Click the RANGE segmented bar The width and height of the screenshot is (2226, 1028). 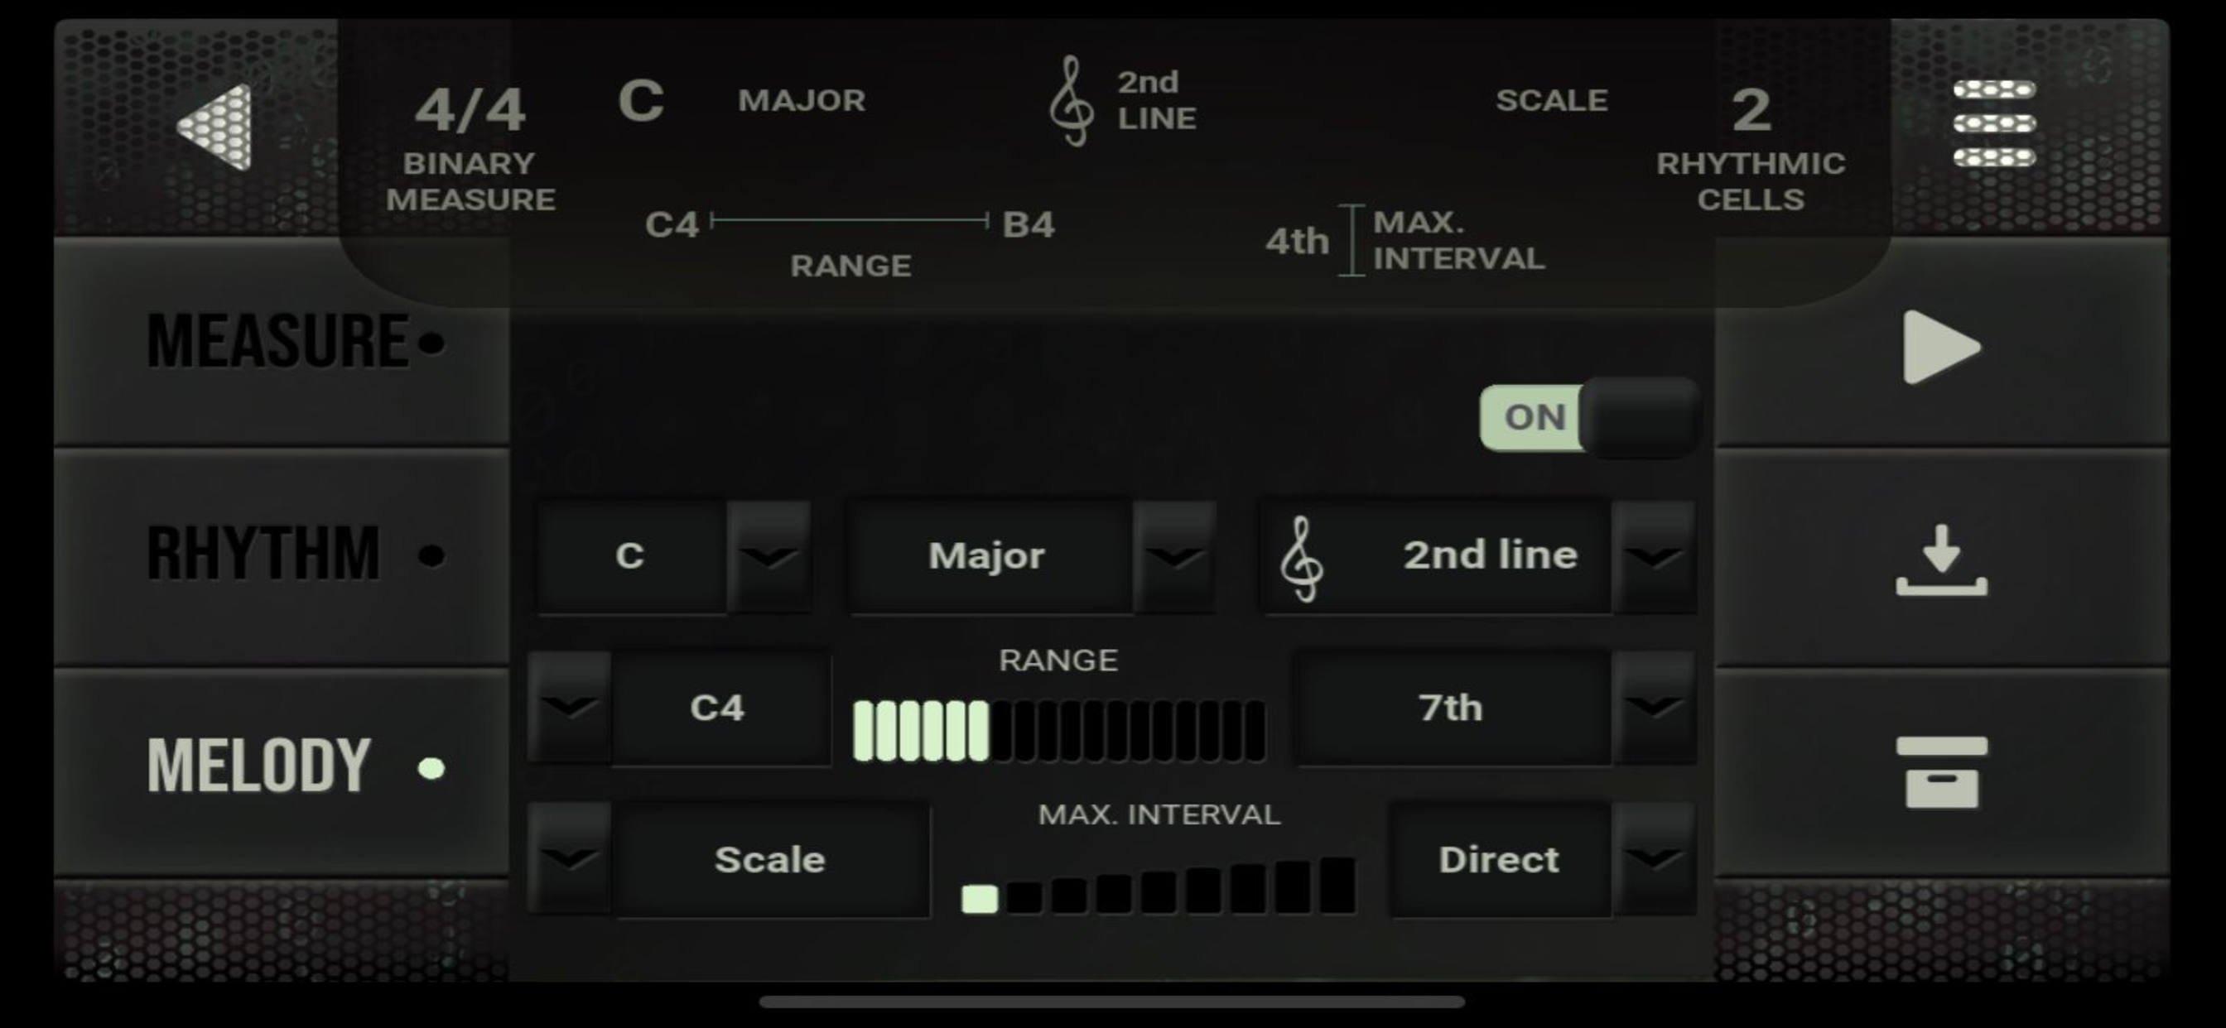1058,731
